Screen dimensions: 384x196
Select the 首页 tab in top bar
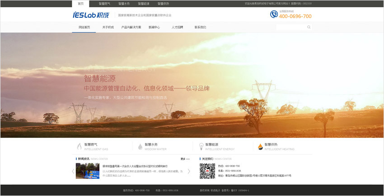tap(81, 4)
